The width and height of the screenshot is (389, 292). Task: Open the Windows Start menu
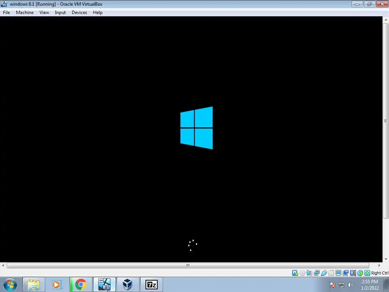click(x=10, y=284)
